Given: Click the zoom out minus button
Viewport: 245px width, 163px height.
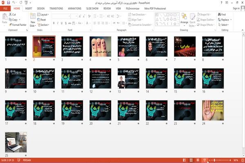Looking at the screenshot, I should (x=210, y=160).
